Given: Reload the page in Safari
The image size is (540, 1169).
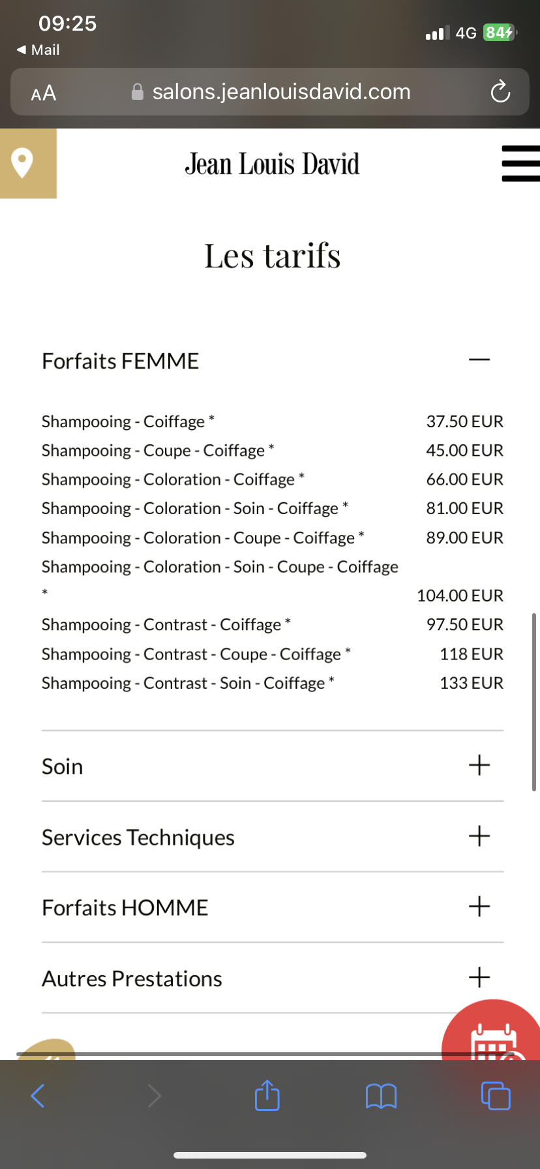Looking at the screenshot, I should (500, 92).
